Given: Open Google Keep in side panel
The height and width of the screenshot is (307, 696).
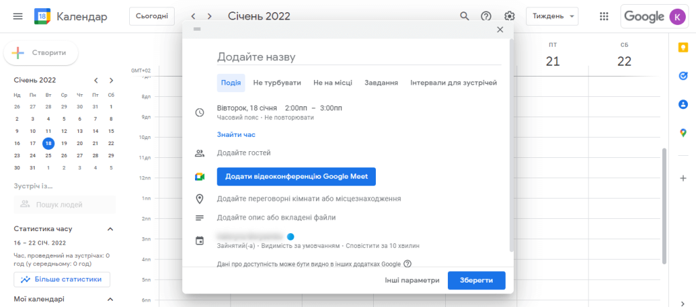Looking at the screenshot, I should coord(683,47).
